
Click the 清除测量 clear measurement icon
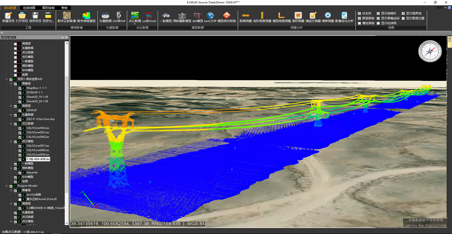point(328,16)
